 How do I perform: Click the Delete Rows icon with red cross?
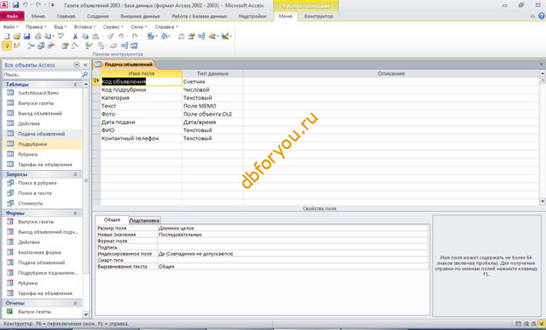(x=51, y=46)
